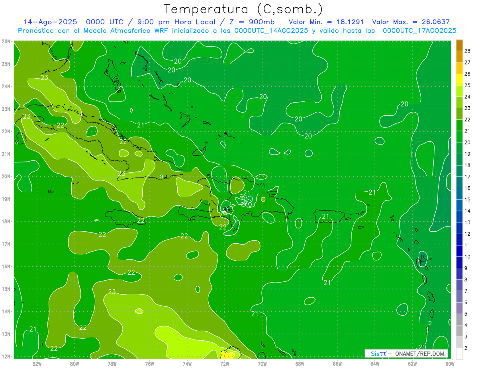Click the 'ONAMET/REP.DOM.' credit label
The image size is (478, 369).
pyautogui.click(x=420, y=353)
